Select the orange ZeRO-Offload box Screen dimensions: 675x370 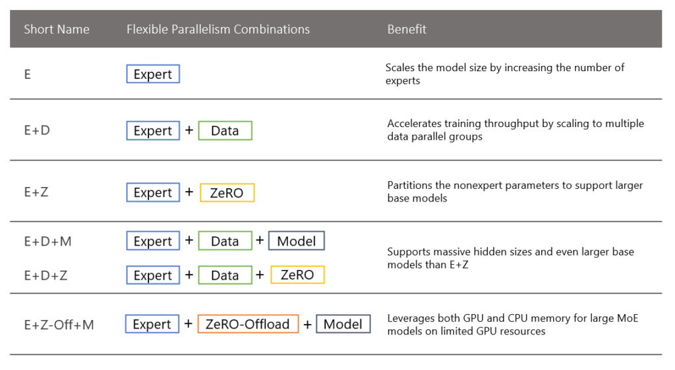pos(248,325)
